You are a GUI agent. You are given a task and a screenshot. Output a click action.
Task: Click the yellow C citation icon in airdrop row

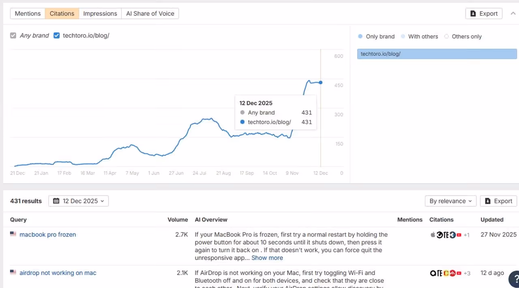(446, 273)
